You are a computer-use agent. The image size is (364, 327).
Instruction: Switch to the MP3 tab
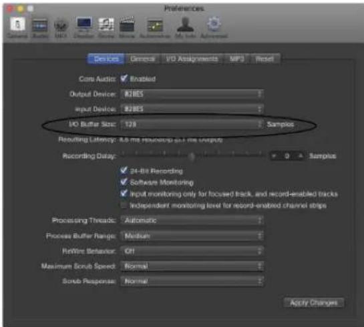coord(236,59)
